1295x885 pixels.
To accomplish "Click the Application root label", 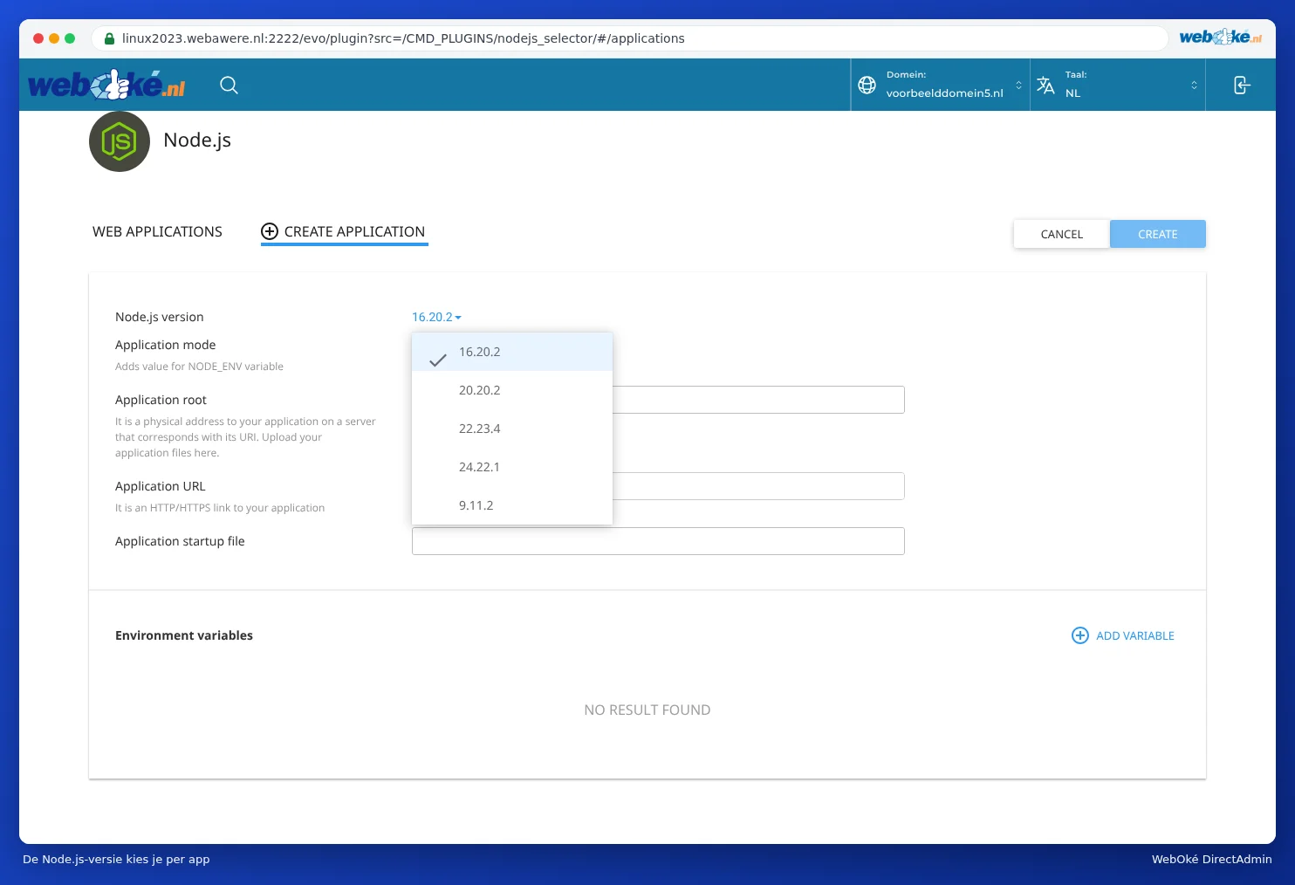I will click(161, 400).
